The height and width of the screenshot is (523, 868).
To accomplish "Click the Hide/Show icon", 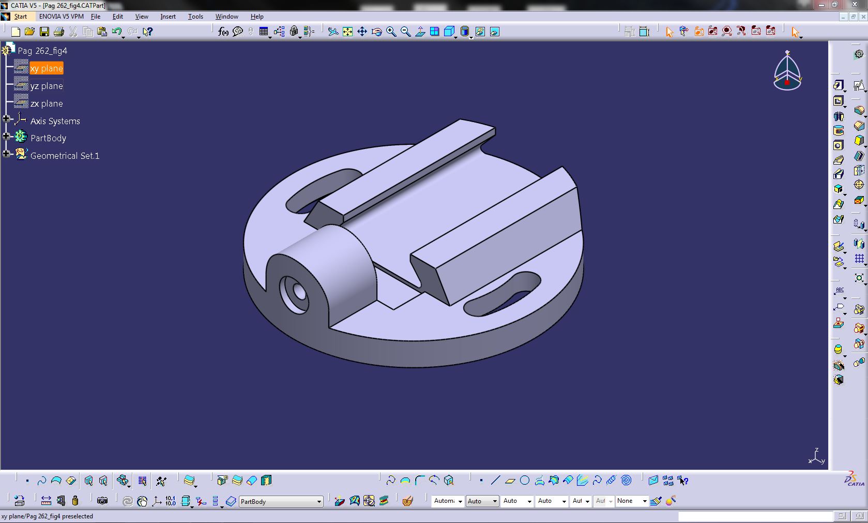I will click(x=480, y=32).
